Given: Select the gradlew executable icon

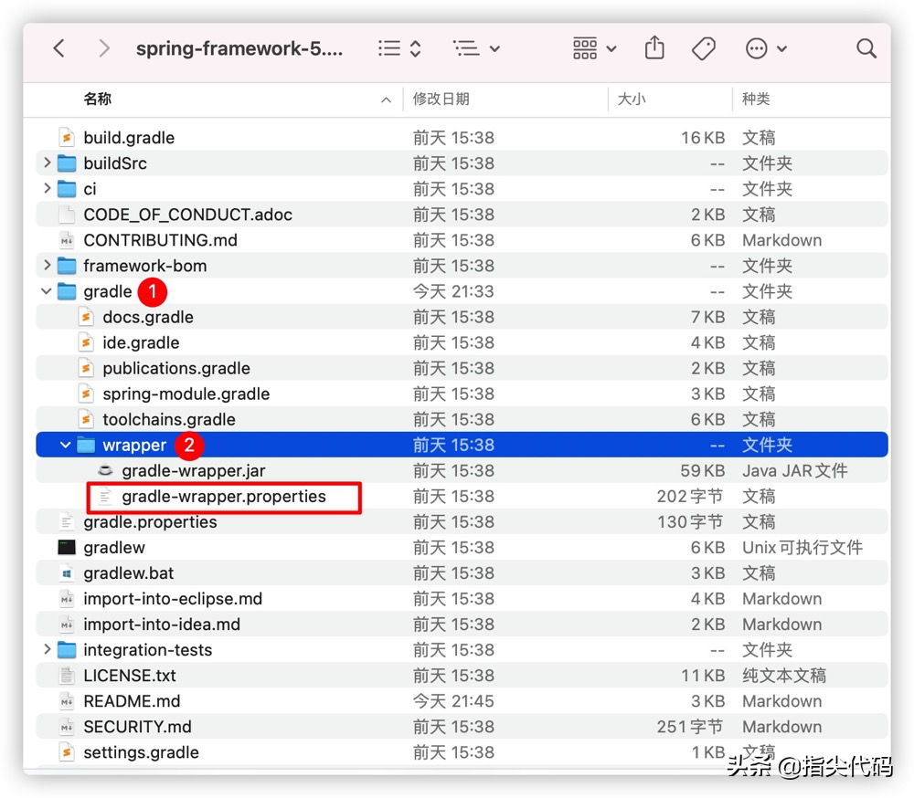Looking at the screenshot, I should point(67,548).
